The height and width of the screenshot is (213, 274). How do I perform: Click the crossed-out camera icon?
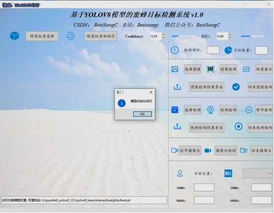pos(244,150)
